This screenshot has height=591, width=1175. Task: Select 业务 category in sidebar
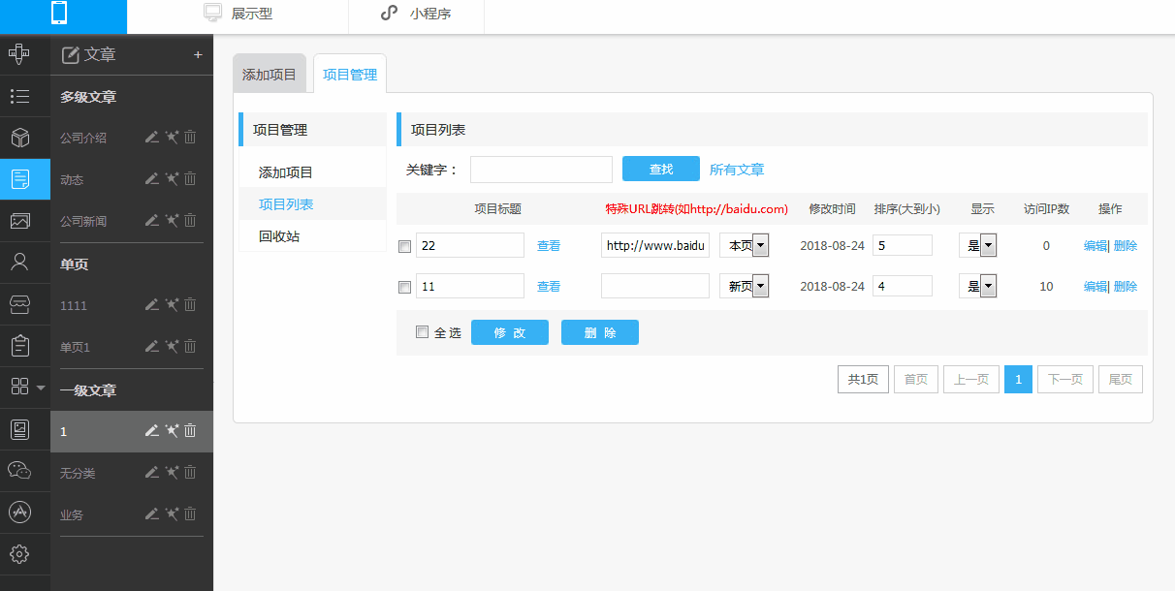click(72, 514)
